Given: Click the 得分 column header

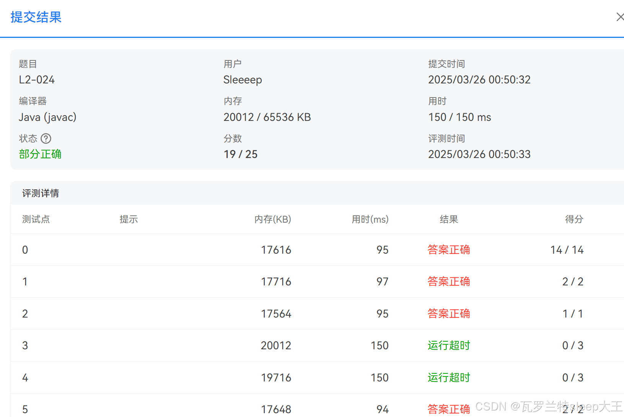Looking at the screenshot, I should [574, 219].
